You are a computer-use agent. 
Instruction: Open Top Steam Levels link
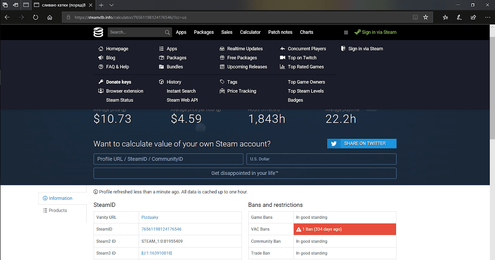(306, 91)
